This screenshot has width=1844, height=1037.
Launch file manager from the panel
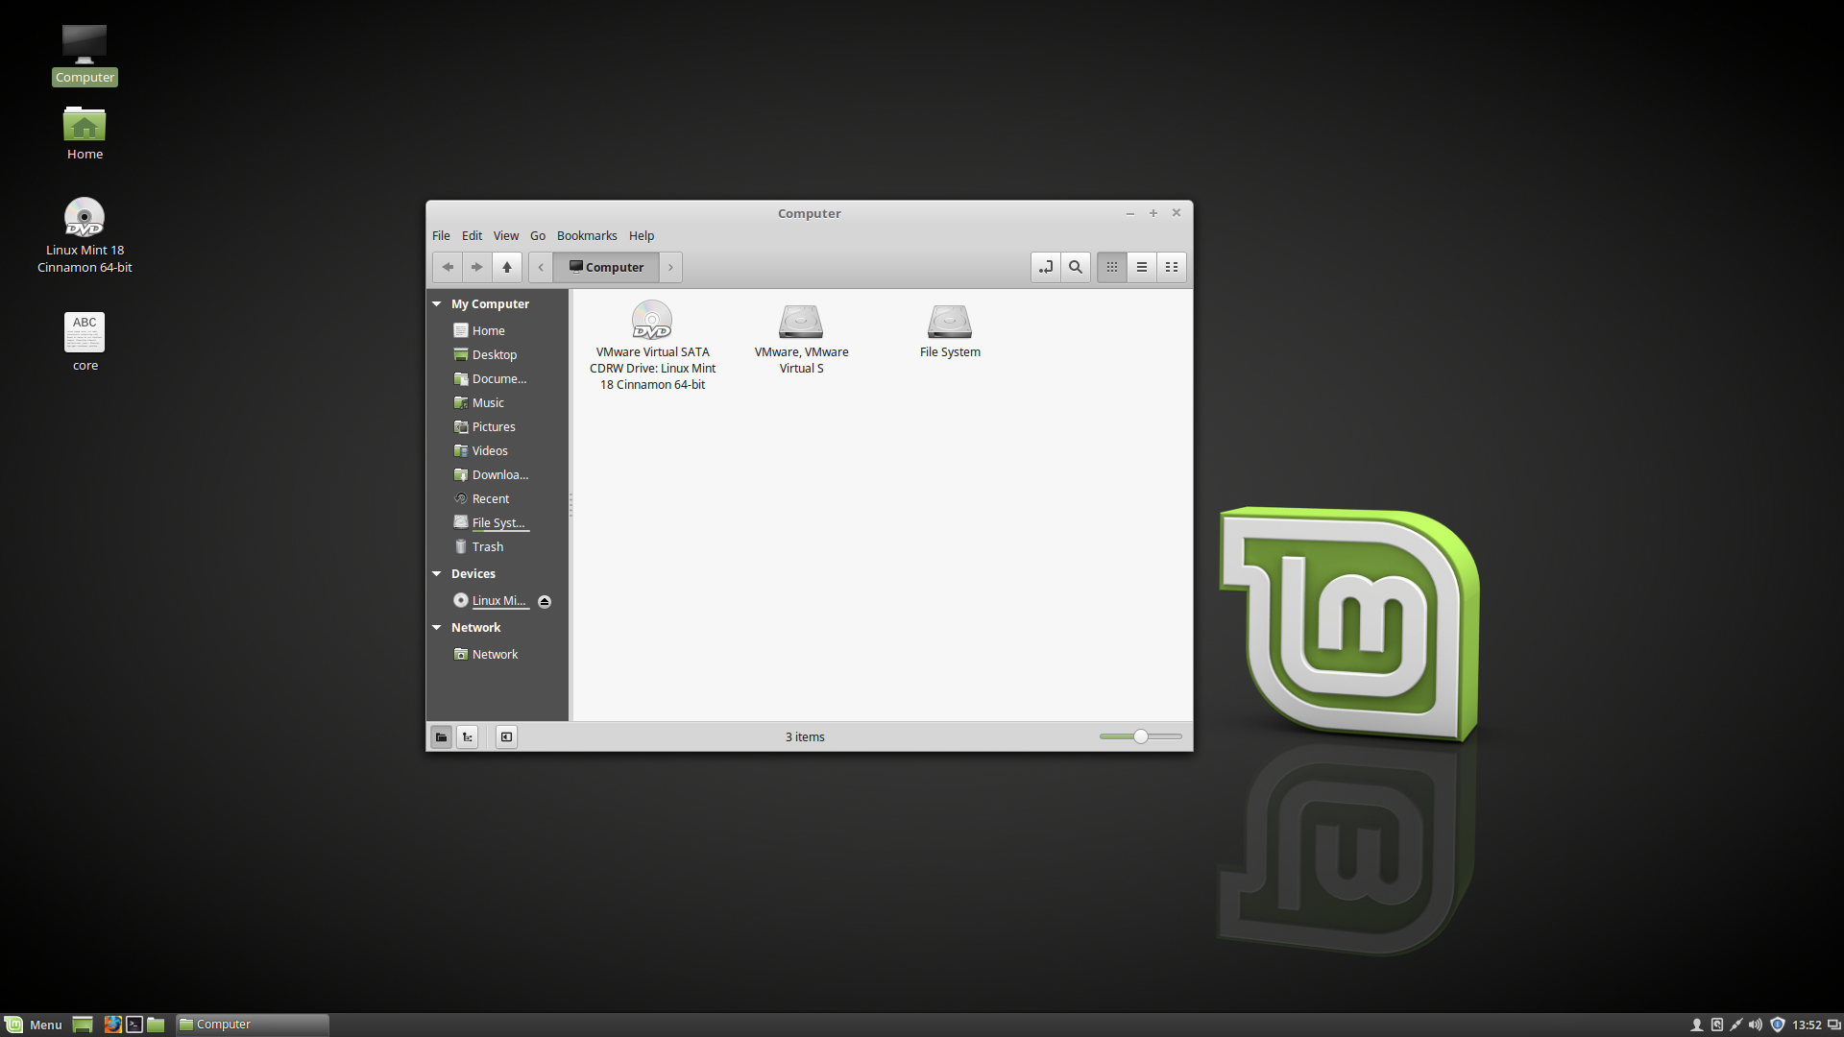(x=156, y=1025)
